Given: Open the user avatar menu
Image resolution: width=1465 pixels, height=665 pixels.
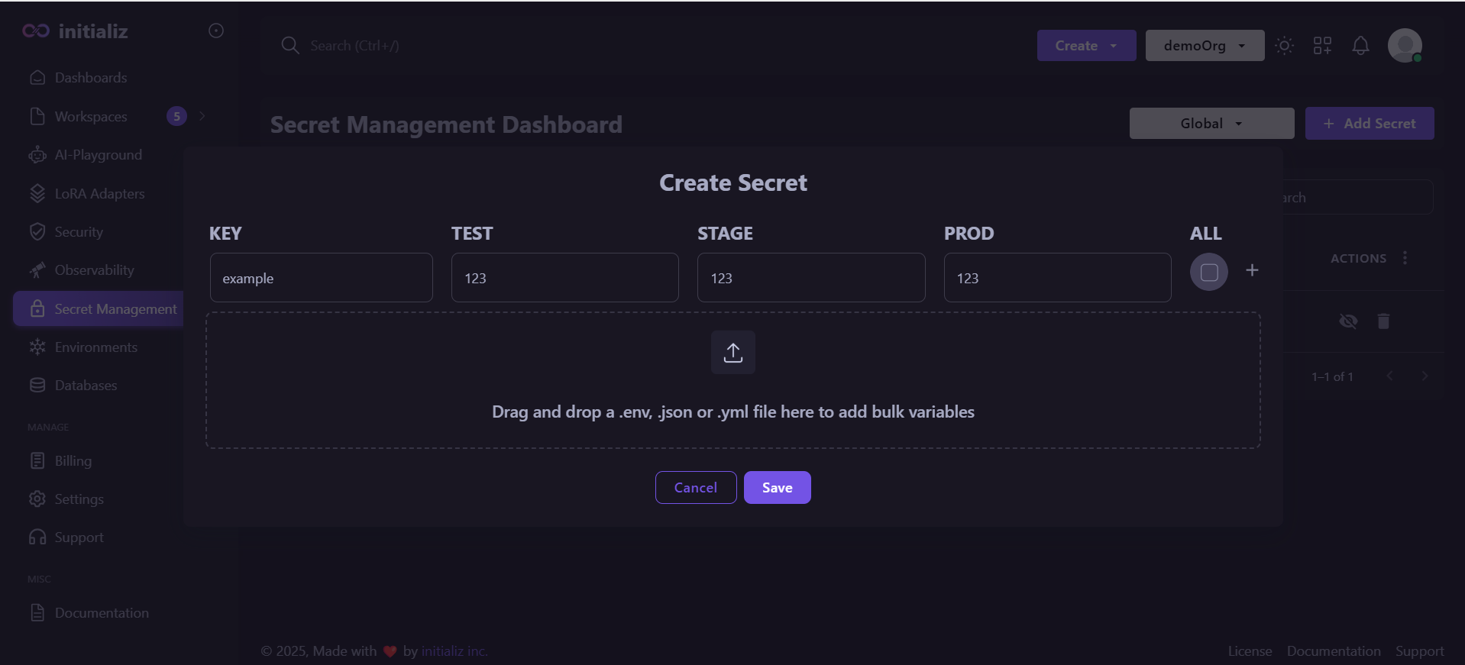Looking at the screenshot, I should coord(1405,46).
